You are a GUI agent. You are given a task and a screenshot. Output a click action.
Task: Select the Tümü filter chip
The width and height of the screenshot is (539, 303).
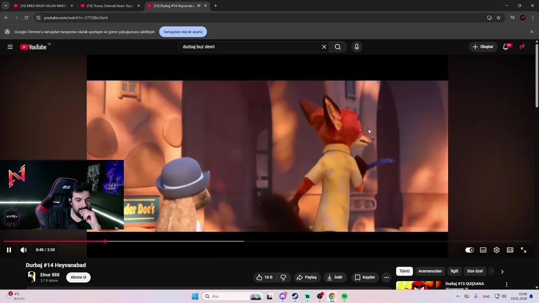pos(404,271)
